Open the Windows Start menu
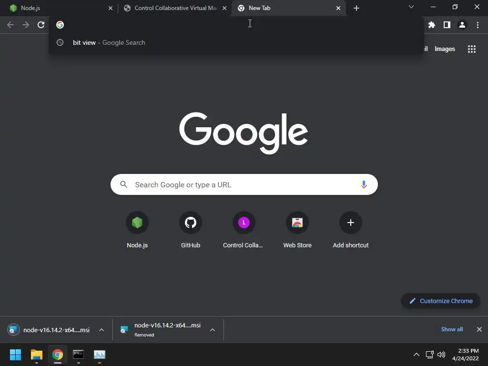Screen dimensions: 488x366 [x=15, y=355]
